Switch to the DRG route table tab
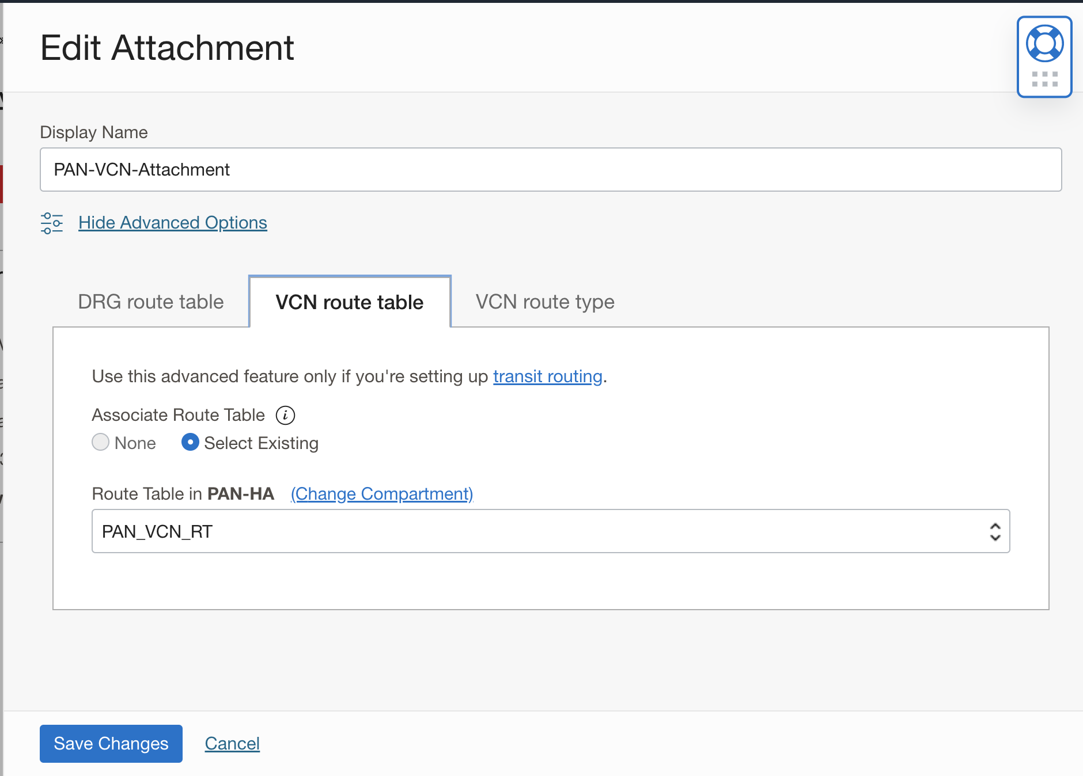 click(x=151, y=302)
